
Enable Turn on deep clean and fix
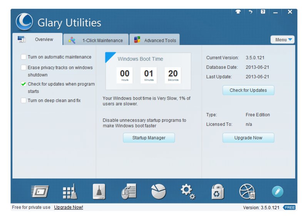(x=23, y=100)
